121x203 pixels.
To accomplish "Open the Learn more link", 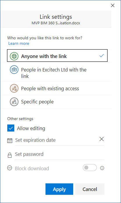I will pos(19,43).
